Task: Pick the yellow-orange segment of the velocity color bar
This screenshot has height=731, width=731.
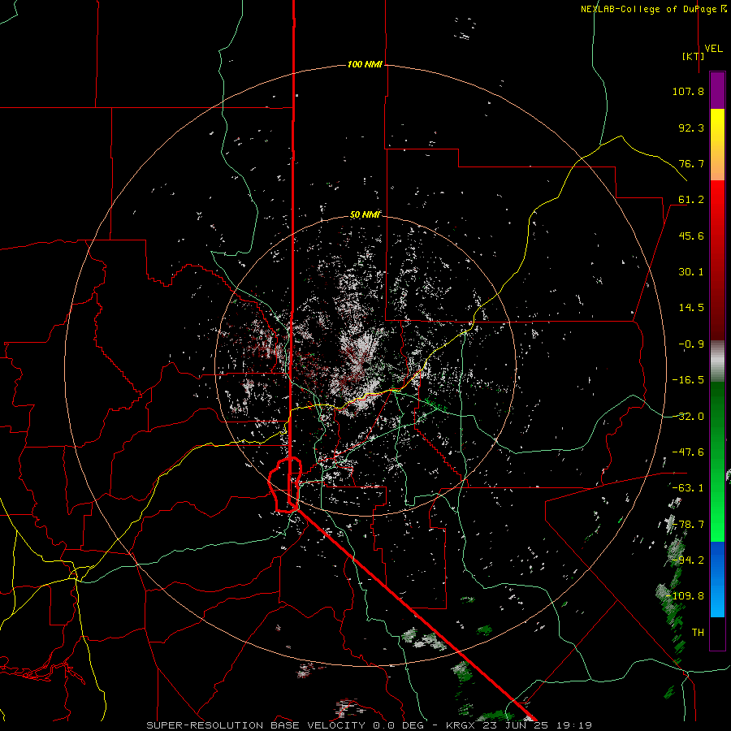Action: coord(717,145)
